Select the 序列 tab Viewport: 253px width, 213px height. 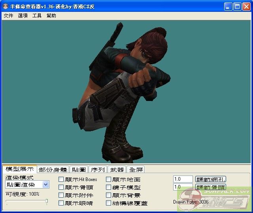click(97, 170)
